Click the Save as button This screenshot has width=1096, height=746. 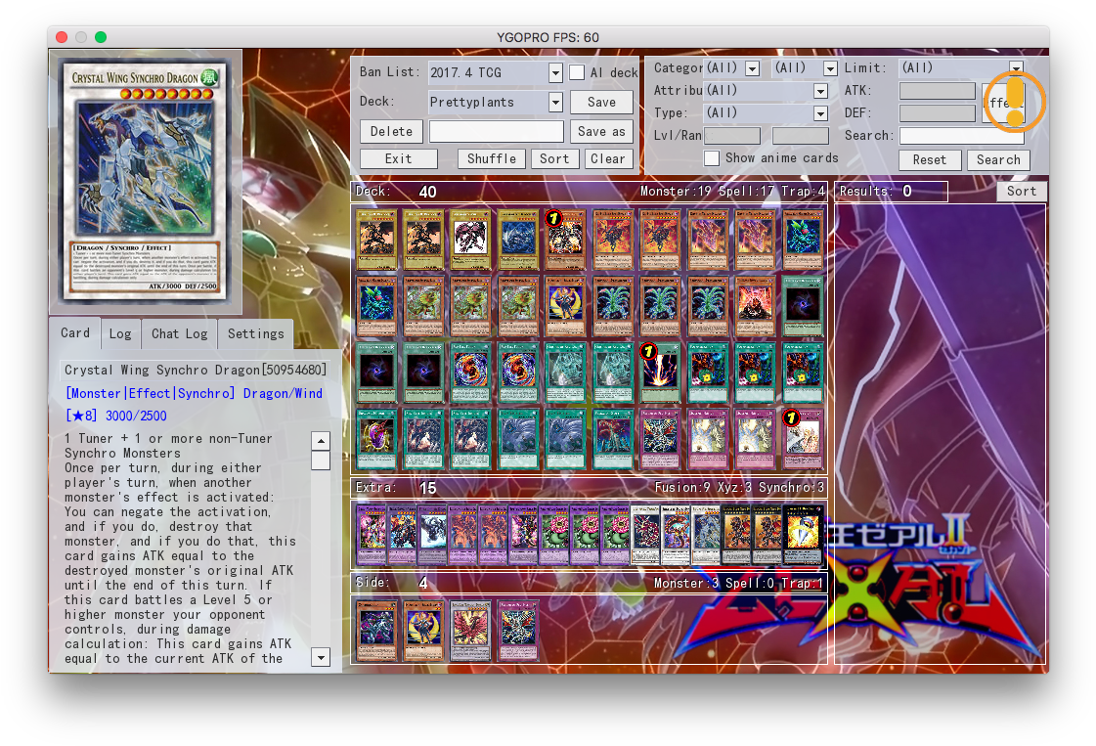601,131
